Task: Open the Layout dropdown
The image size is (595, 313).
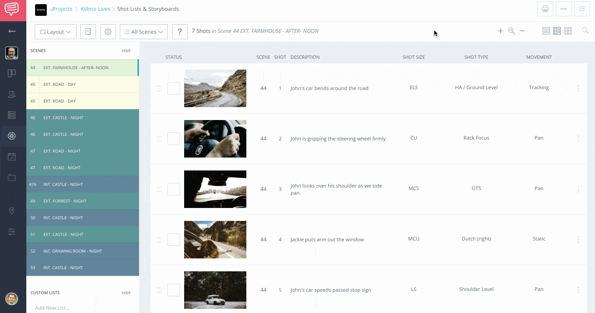Action: (x=56, y=32)
